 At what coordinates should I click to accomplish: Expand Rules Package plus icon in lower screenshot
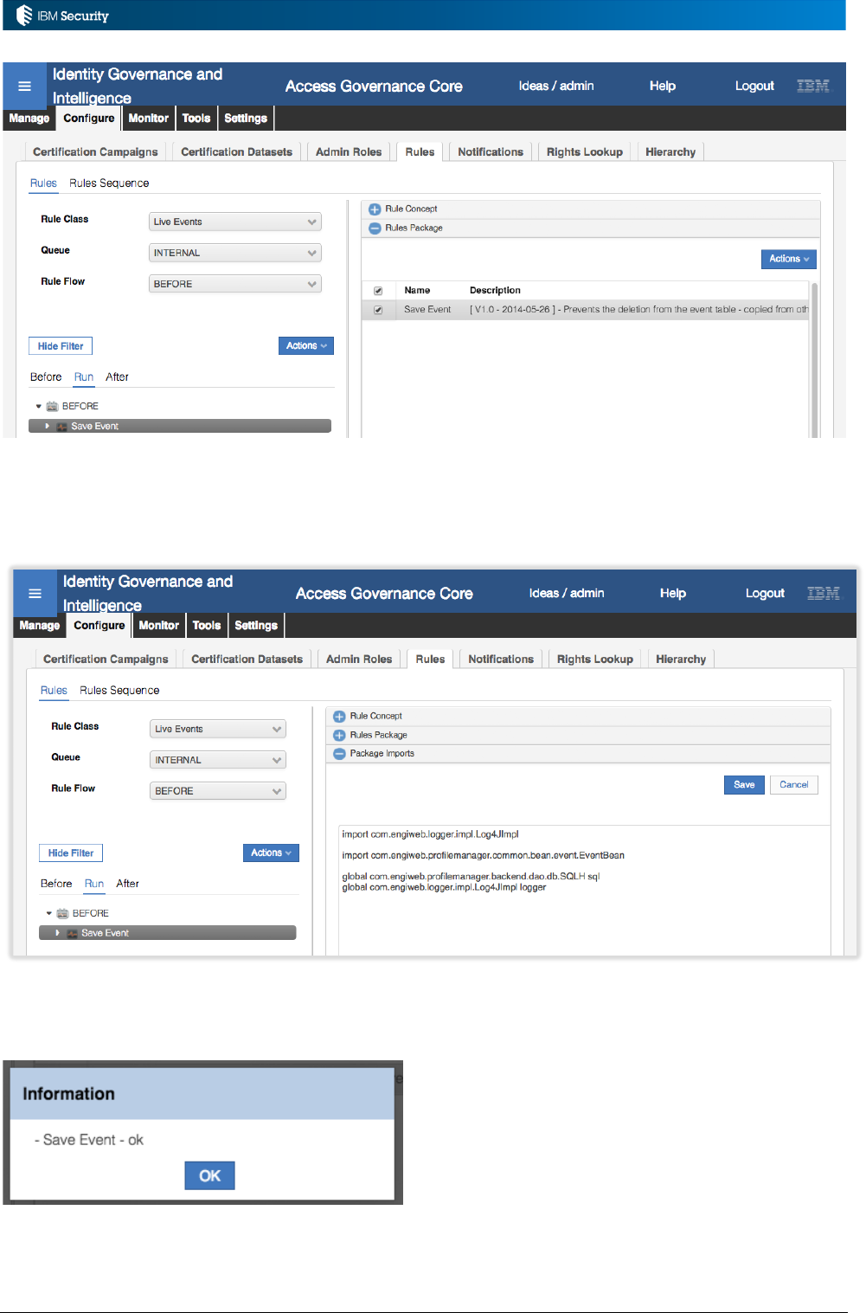(x=339, y=735)
